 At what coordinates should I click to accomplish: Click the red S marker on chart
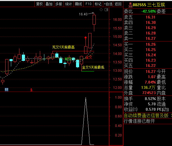31,90
